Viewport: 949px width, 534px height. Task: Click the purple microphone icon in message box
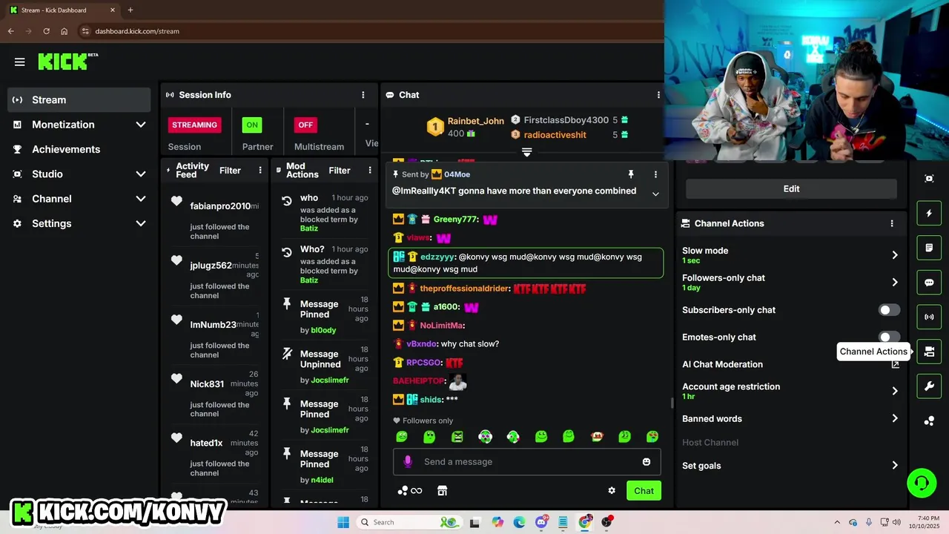pos(407,461)
